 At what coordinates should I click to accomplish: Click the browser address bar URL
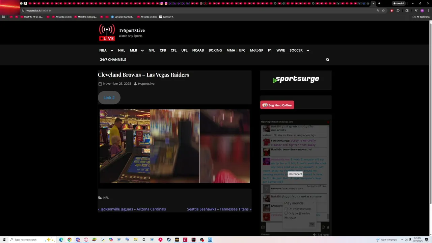[38, 10]
